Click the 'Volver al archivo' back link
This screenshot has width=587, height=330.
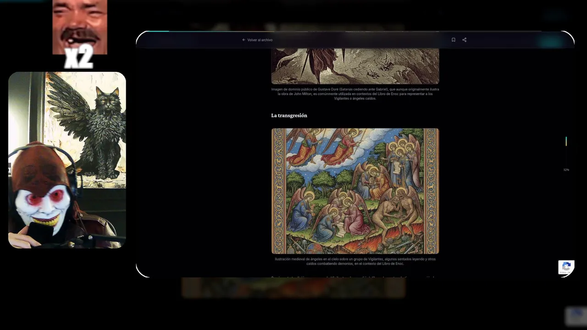(x=257, y=40)
